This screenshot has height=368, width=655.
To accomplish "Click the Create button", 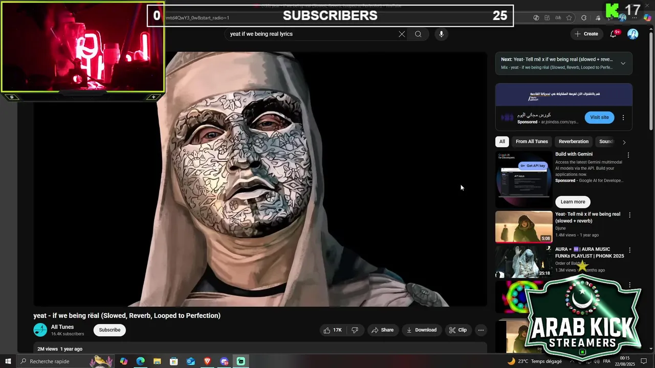I will pos(586,34).
